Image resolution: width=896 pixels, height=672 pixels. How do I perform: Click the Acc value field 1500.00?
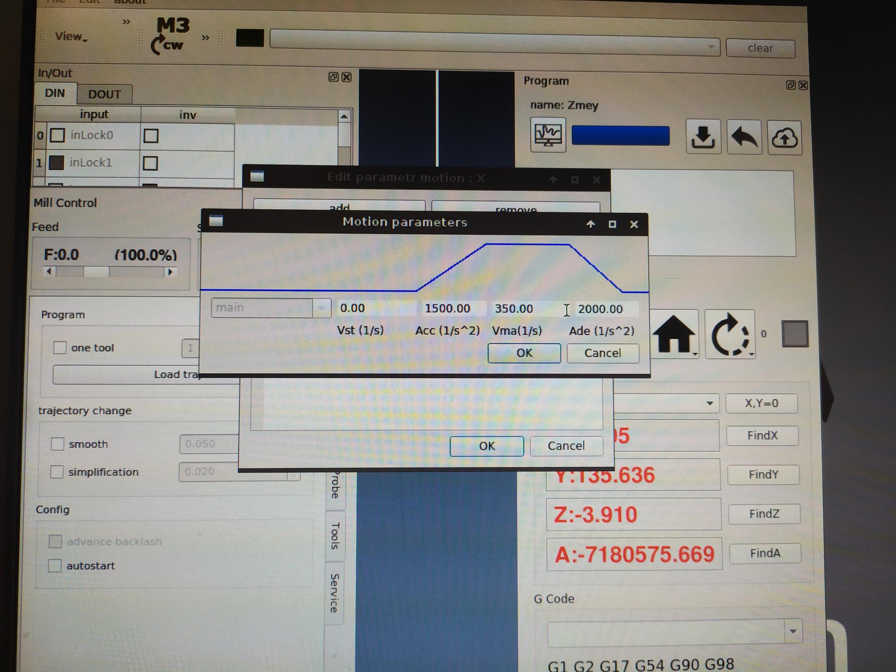click(447, 309)
